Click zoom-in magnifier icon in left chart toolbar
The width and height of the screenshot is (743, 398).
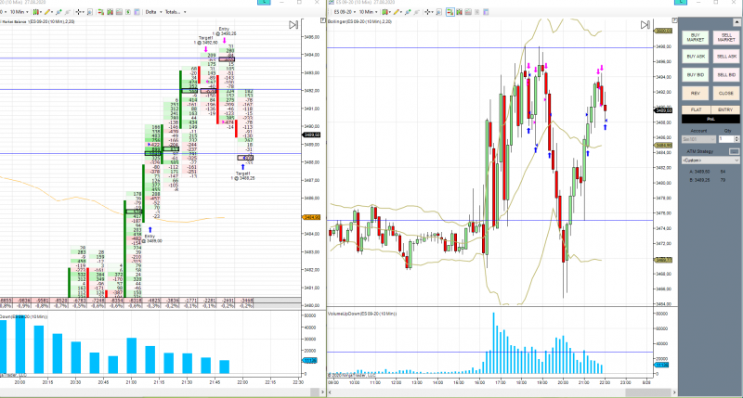pos(89,12)
